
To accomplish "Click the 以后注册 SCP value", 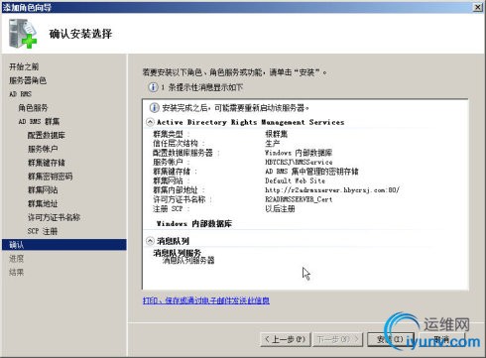I will [x=280, y=209].
